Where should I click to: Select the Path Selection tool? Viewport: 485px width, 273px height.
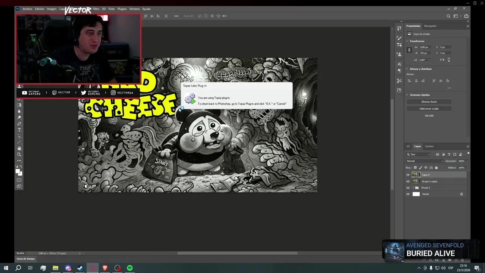click(x=19, y=136)
